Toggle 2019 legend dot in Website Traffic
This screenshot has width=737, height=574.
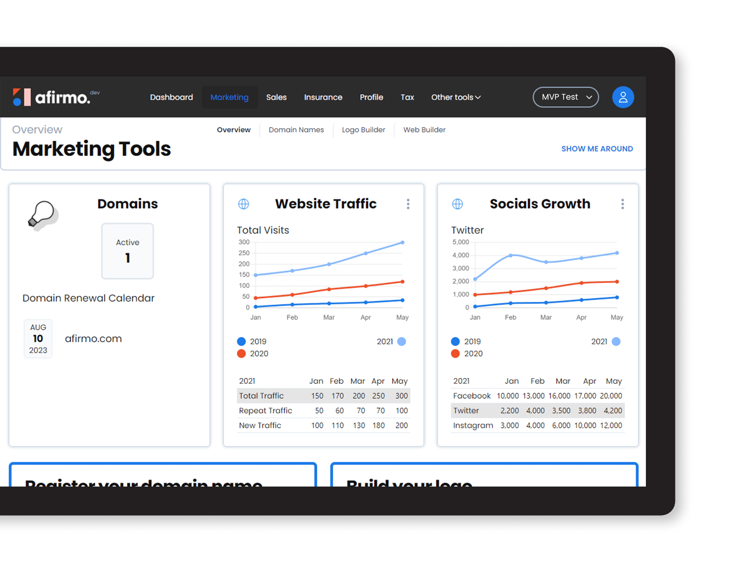(x=241, y=341)
